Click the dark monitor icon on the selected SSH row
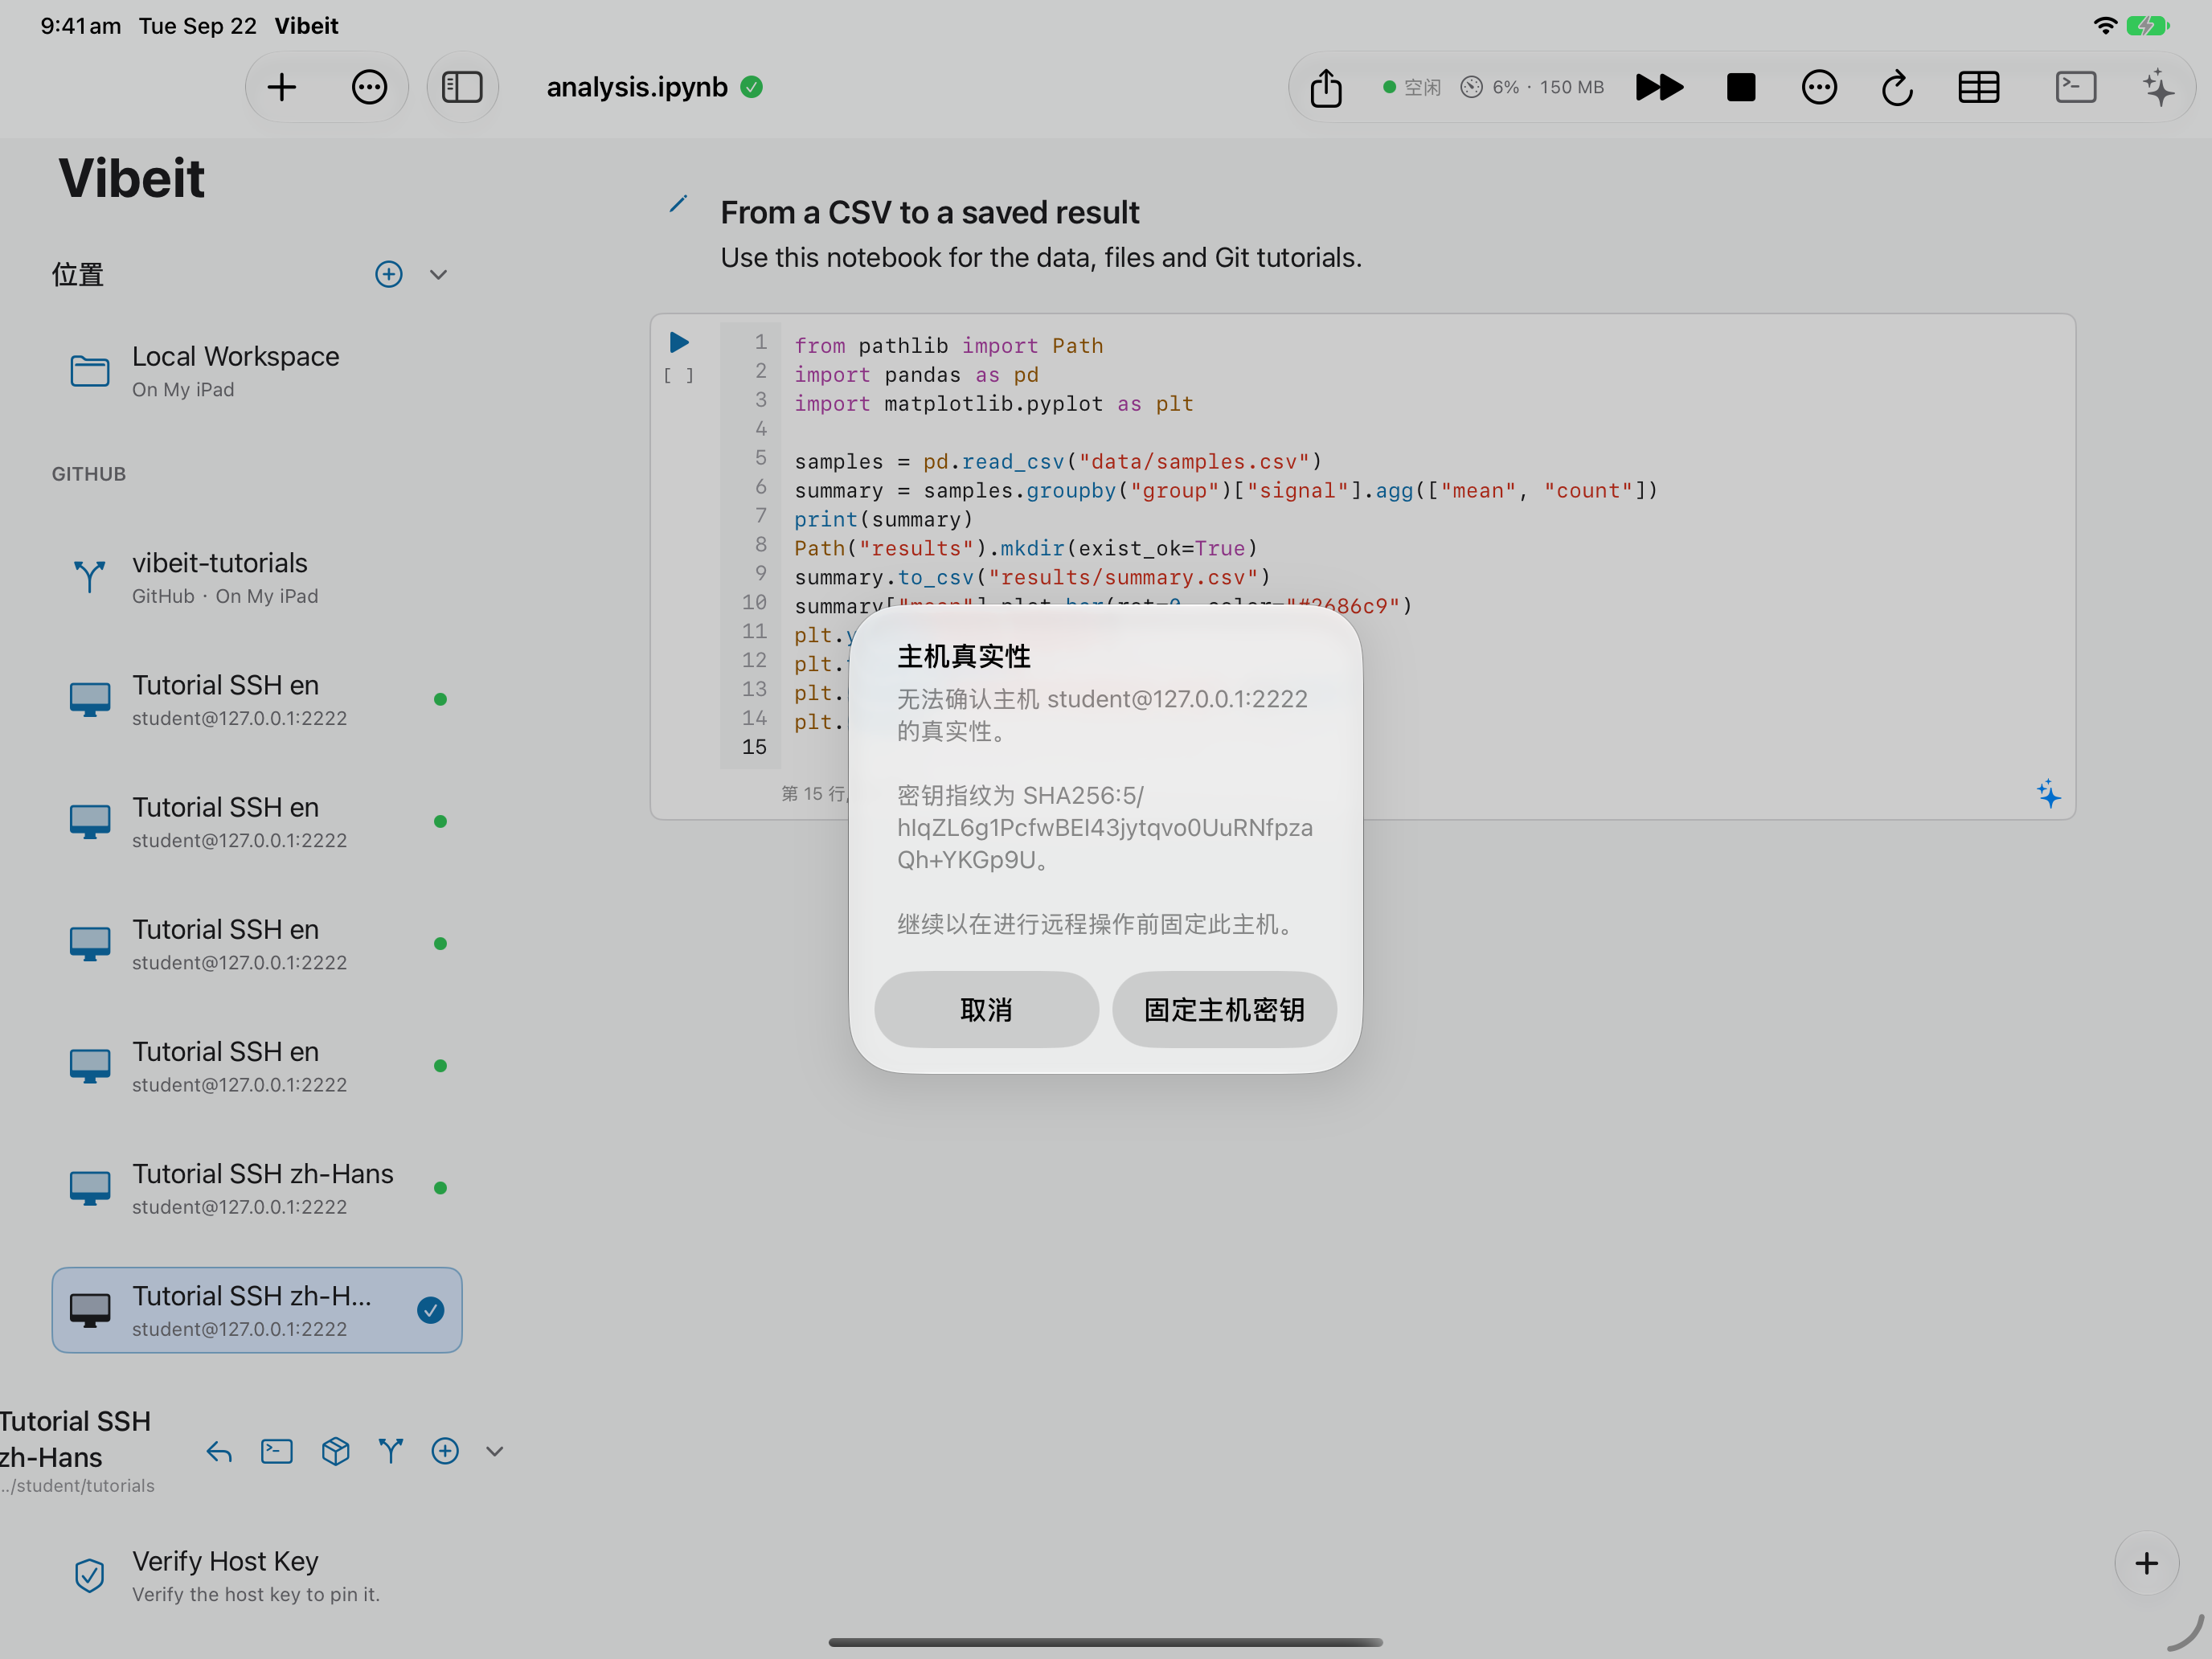 click(90, 1310)
